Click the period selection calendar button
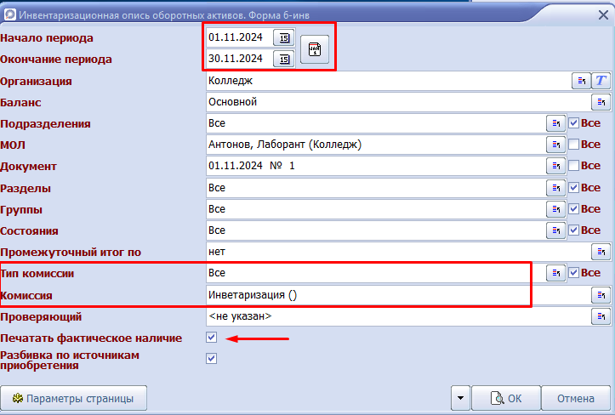The width and height of the screenshot is (615, 415). pos(315,49)
